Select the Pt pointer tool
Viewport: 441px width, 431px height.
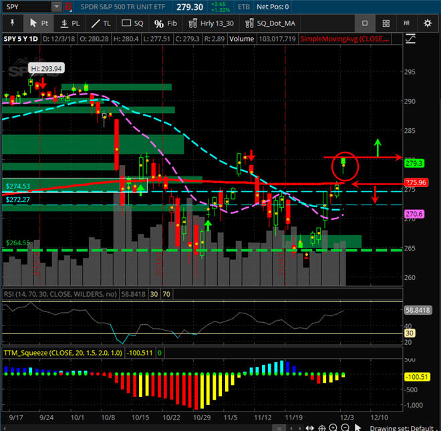[x=39, y=23]
